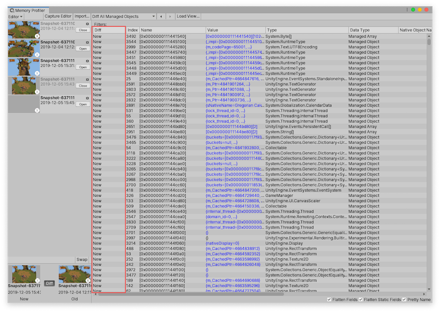Disable the Flatten Fields checkbox
The image size is (440, 312).
click(x=330, y=299)
